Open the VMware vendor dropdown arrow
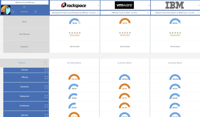The image size is (200, 117). (x=149, y=5)
